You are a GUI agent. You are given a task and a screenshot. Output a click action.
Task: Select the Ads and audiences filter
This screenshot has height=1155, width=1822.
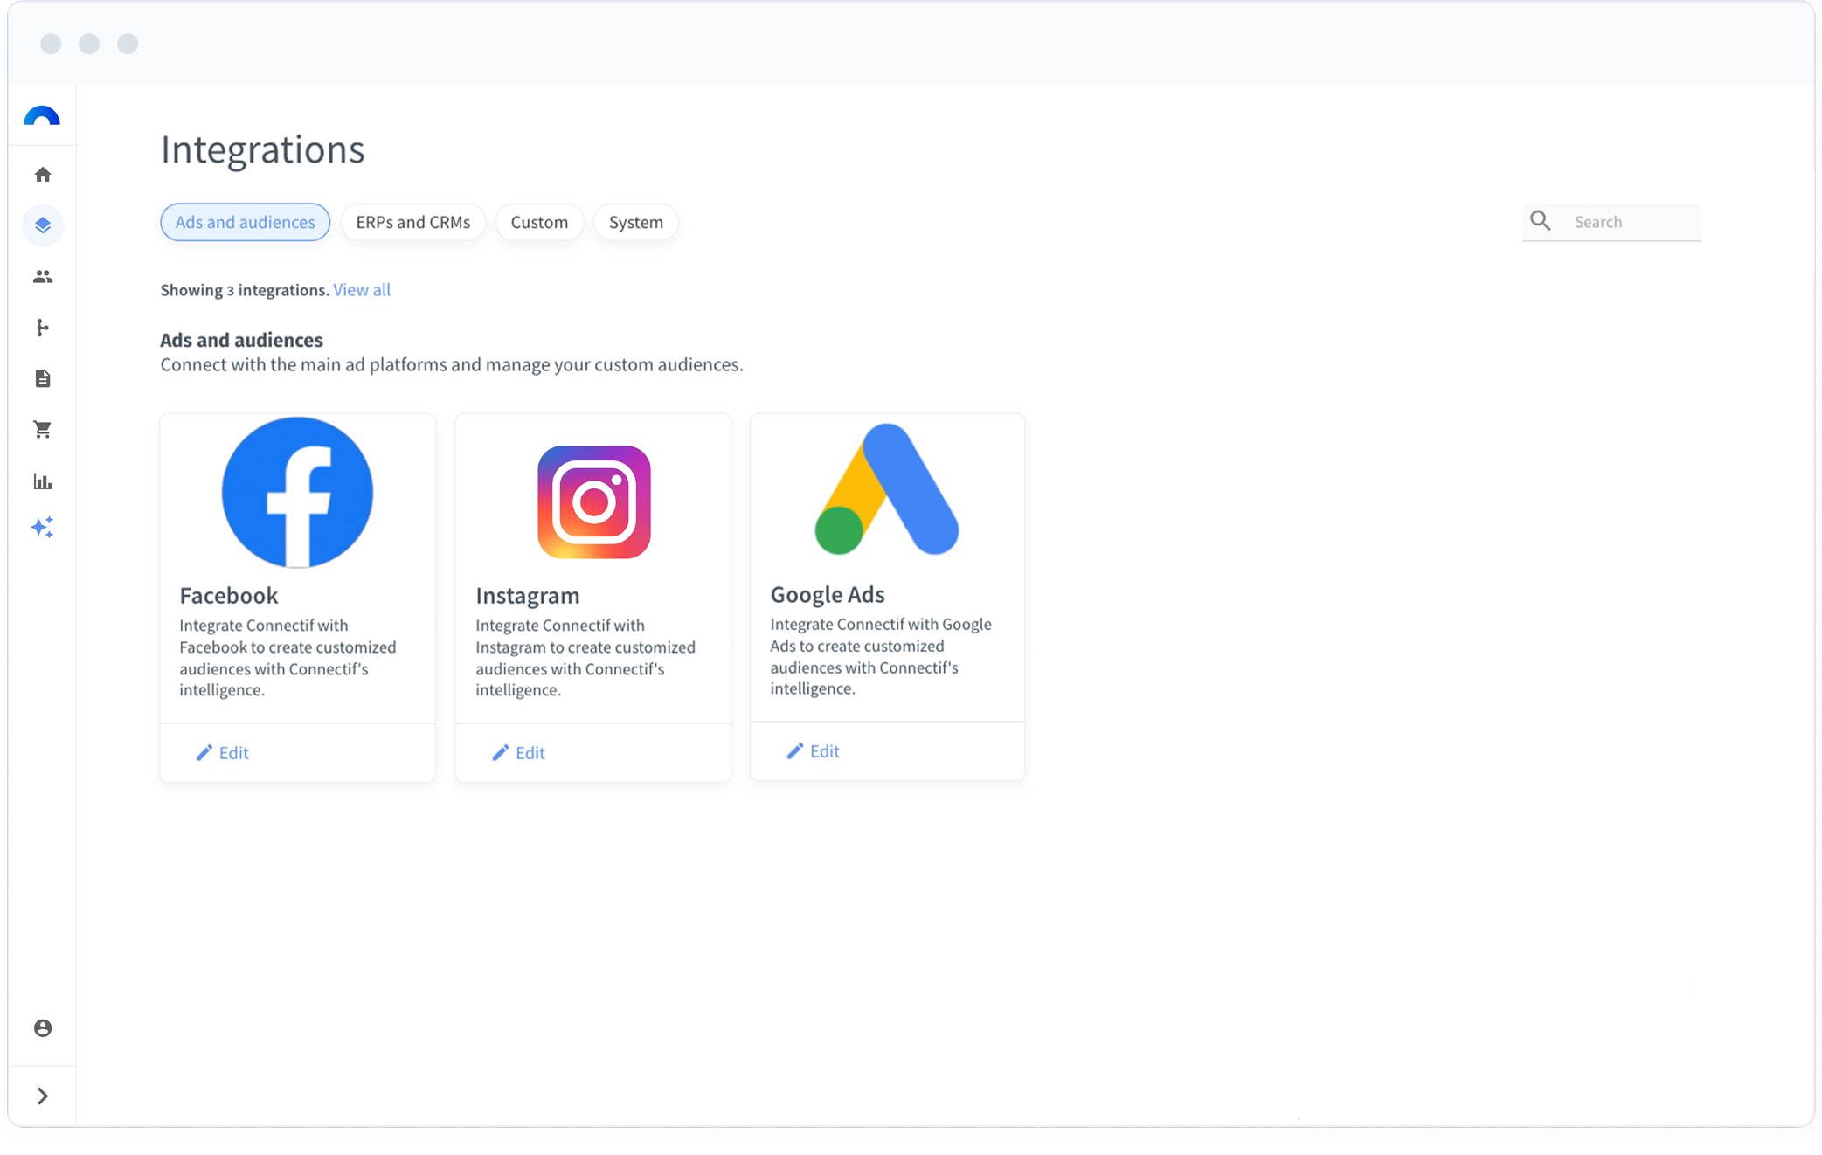point(245,222)
